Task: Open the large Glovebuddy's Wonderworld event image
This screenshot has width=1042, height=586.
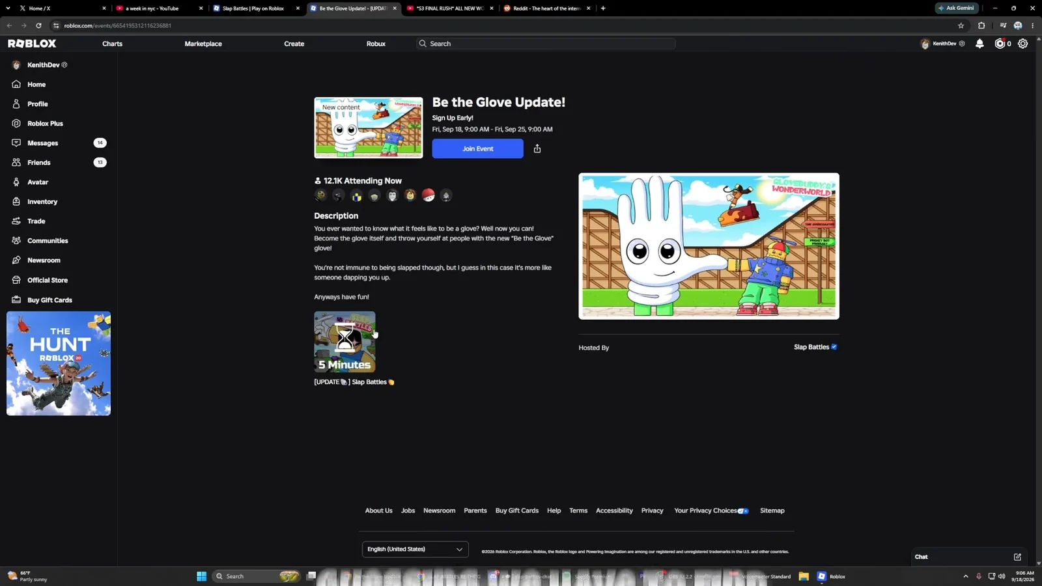Action: (x=709, y=246)
